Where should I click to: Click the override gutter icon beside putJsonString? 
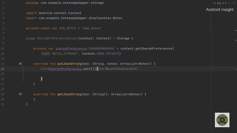pyautogui.click(x=20, y=64)
